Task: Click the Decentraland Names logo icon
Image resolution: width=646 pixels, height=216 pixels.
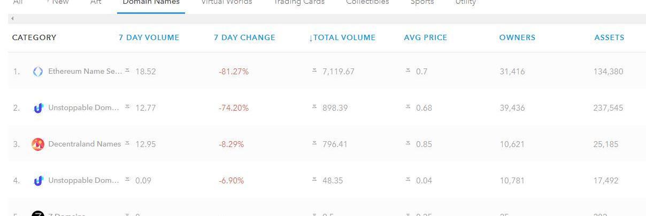Action: [x=38, y=144]
